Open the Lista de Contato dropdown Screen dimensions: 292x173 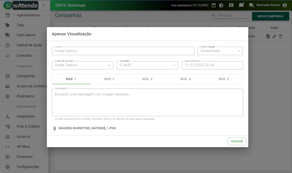pyautogui.click(x=82, y=65)
